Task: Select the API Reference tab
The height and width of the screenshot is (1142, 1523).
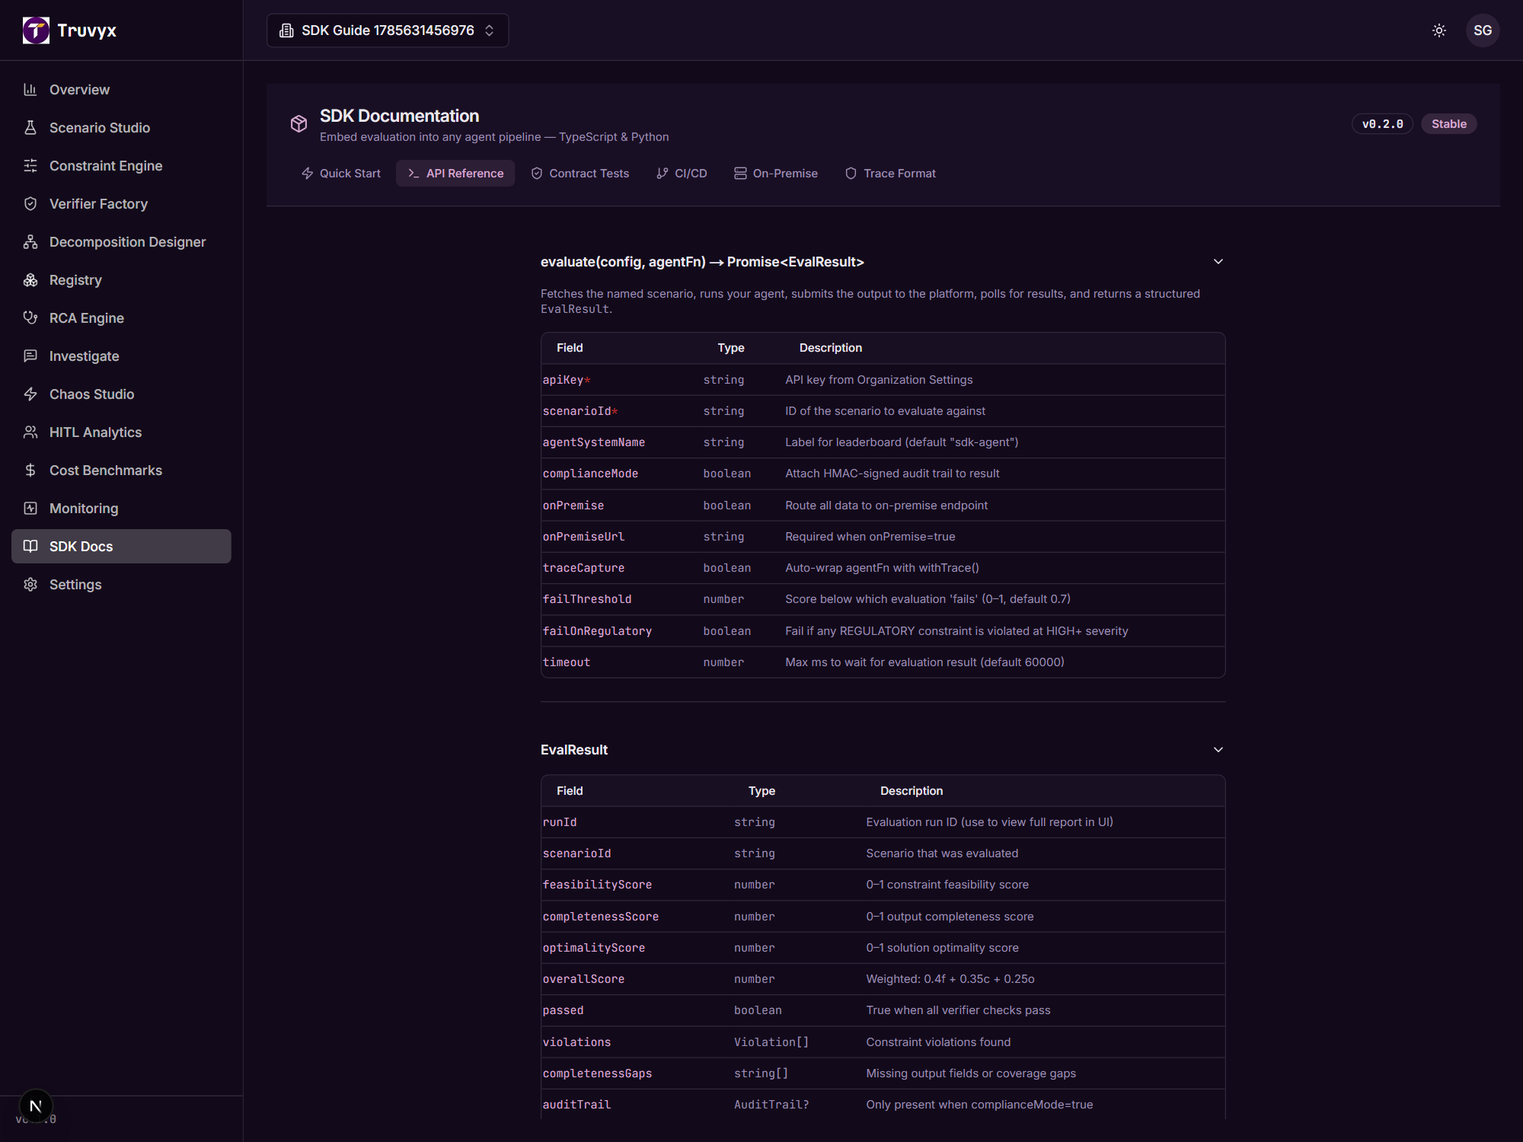Action: (455, 174)
